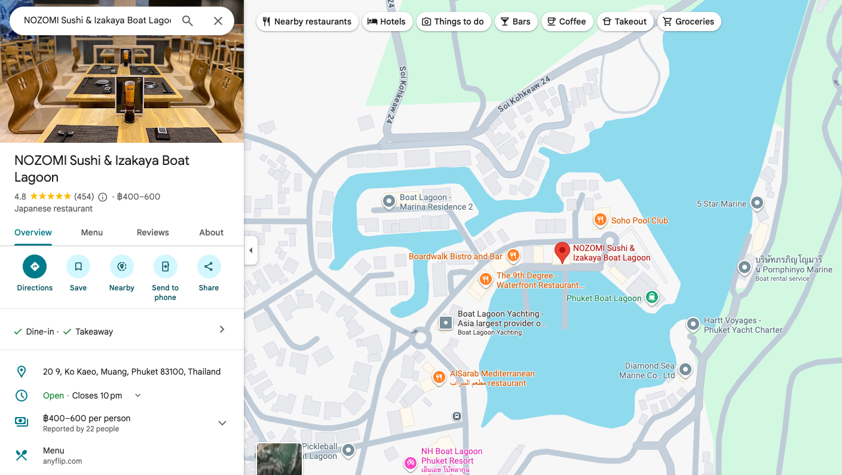Open the anyflip.com menu link
This screenshot has height=475, width=842.
tap(62, 461)
